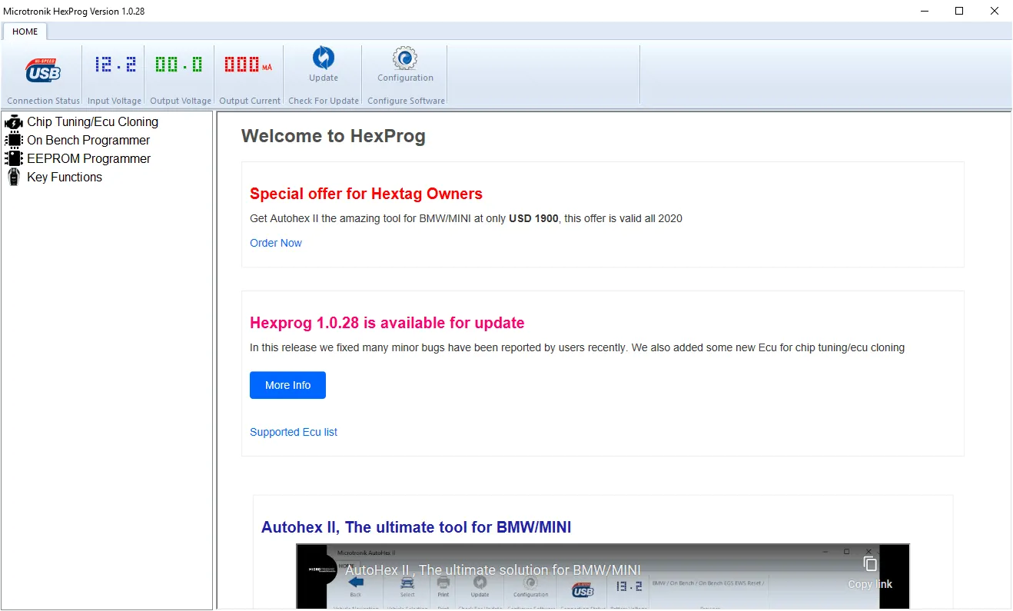The height and width of the screenshot is (611, 1013).
Task: Click the blue More Info button
Action: 287,385
